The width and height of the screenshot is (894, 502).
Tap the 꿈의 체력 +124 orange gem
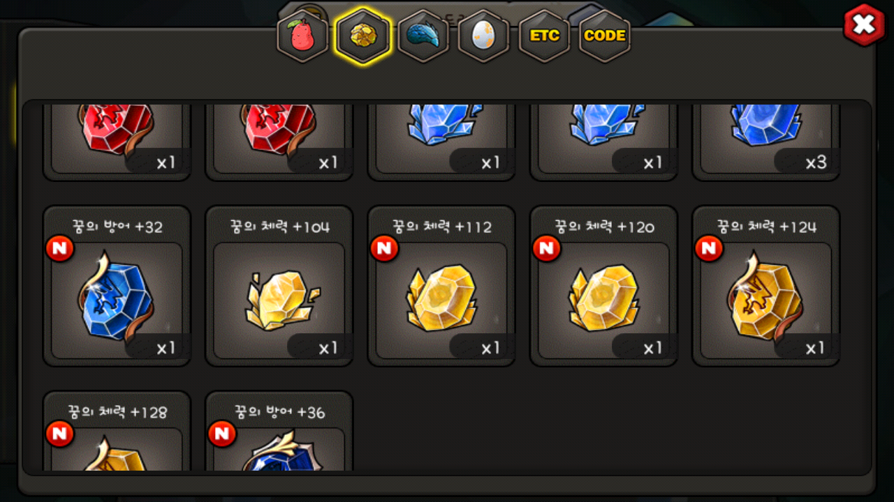tap(766, 286)
